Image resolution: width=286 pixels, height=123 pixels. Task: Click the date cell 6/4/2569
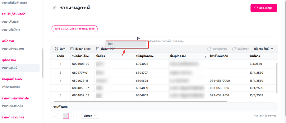(x=260, y=64)
